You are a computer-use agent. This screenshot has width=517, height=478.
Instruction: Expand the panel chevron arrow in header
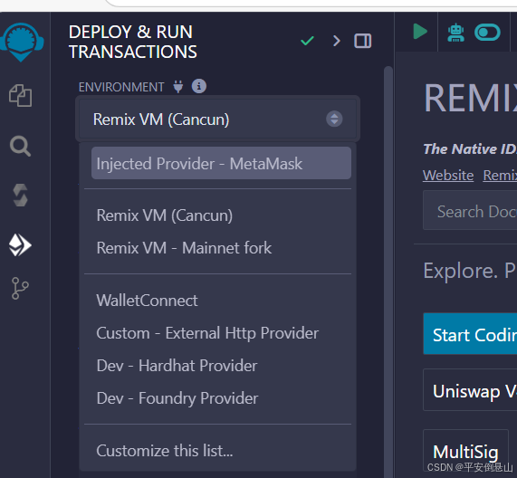(x=336, y=41)
